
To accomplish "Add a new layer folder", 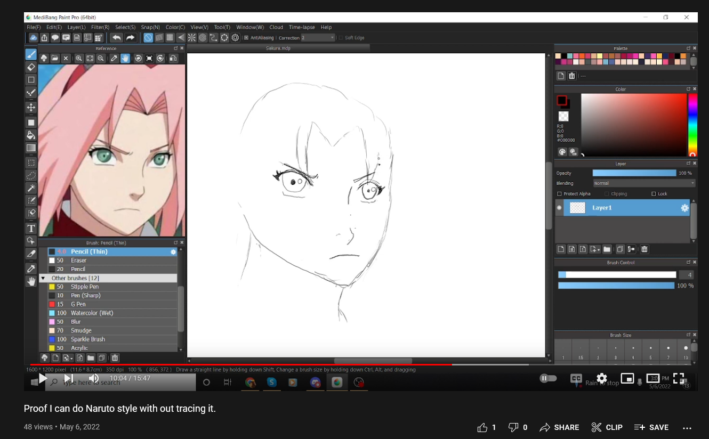I will (x=607, y=249).
